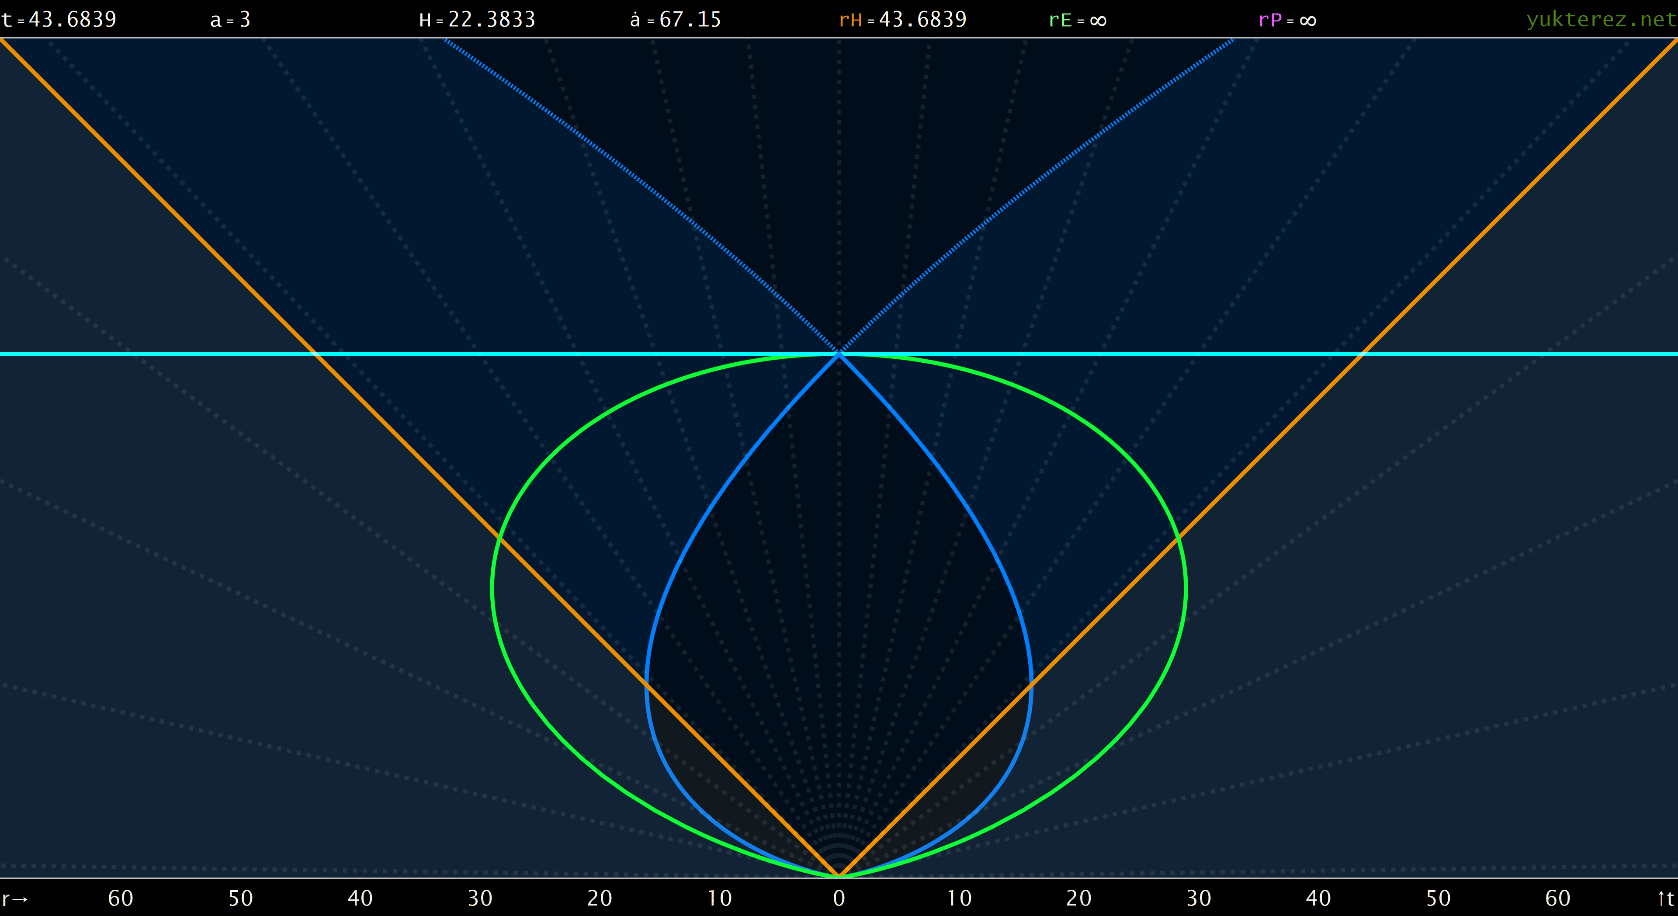The width and height of the screenshot is (1678, 916).
Task: Click the left 40 tick label
Action: (360, 899)
